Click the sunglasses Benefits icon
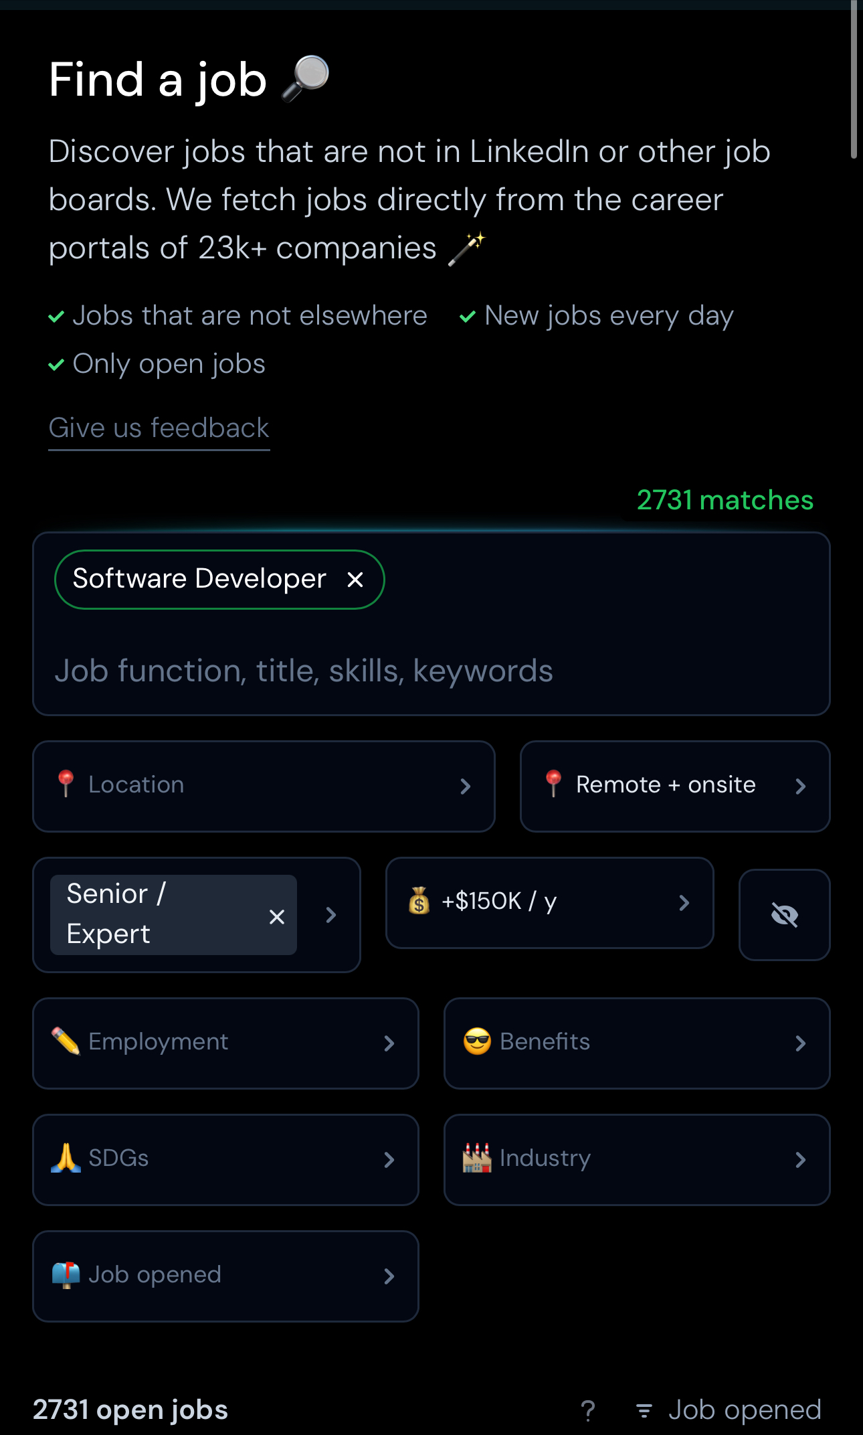The height and width of the screenshot is (1435, 863). (x=477, y=1041)
